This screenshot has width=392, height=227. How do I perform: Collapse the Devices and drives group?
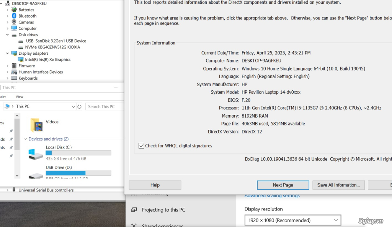click(x=25, y=139)
